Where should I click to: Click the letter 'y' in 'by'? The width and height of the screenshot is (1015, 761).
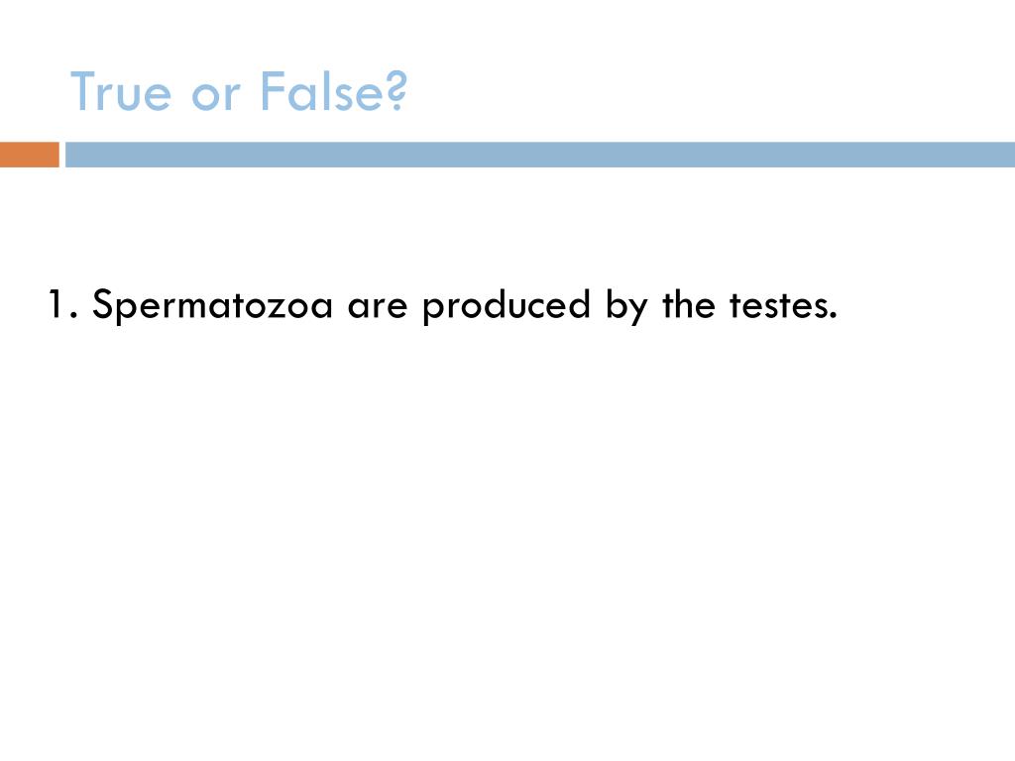[638, 311]
